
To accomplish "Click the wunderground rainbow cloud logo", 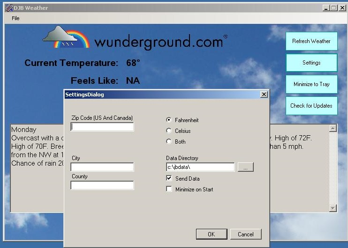I will tap(66, 37).
